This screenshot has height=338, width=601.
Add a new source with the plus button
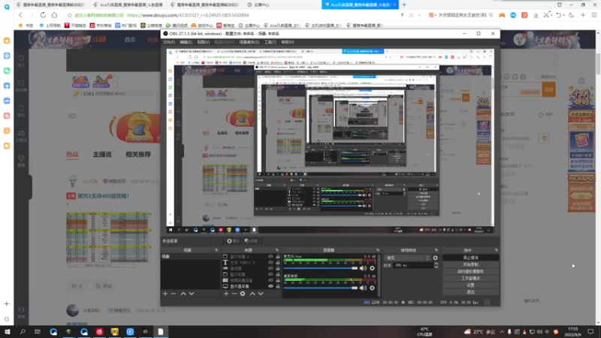point(226,294)
